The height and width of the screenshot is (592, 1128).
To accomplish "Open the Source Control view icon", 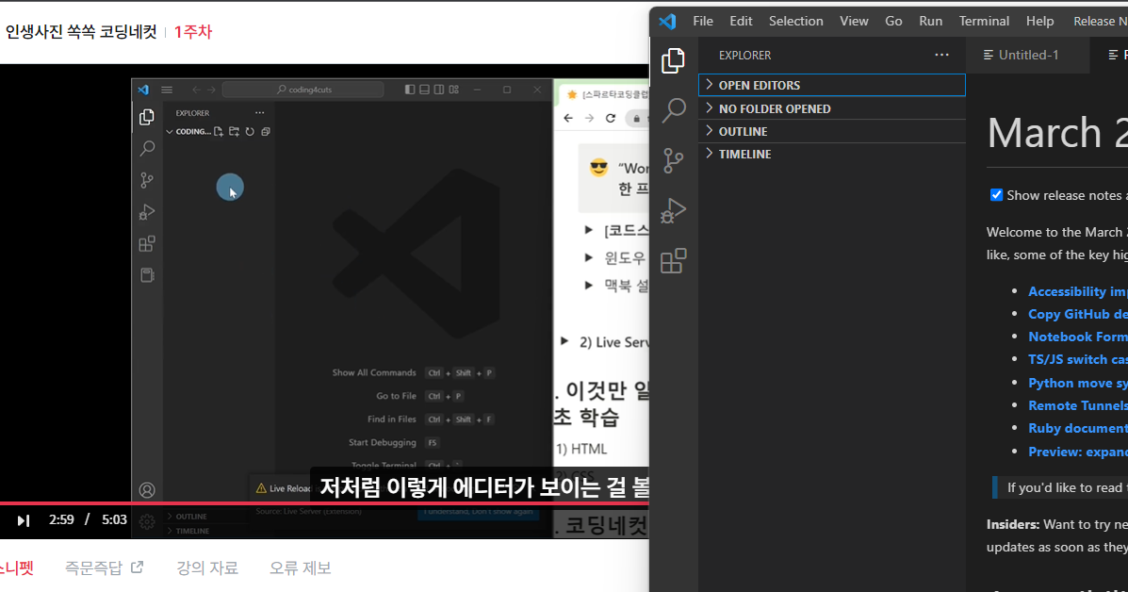I will tap(674, 160).
